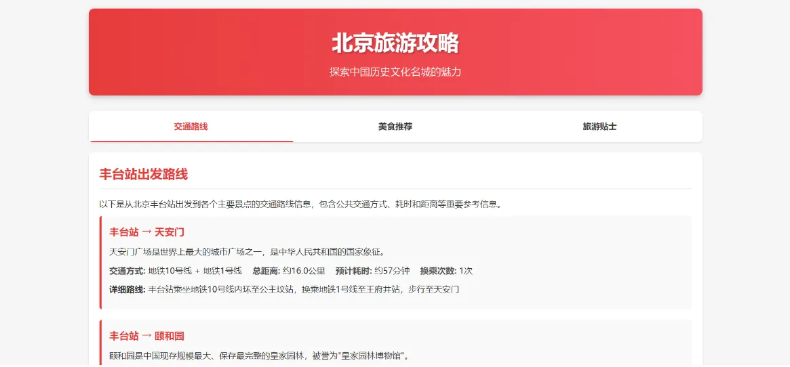The width and height of the screenshot is (790, 367).
Task: Click the 天安门广场 description sentence
Action: (x=248, y=252)
